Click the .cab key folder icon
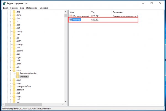Viewport: 166px width, 111px height. 14,25
